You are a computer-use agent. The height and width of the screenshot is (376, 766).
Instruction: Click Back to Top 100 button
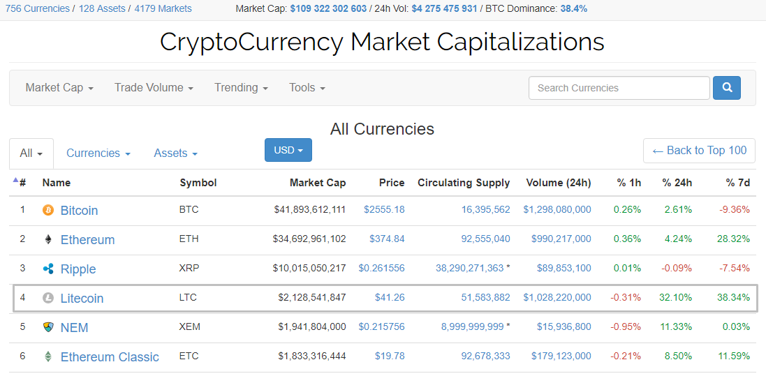coord(699,151)
